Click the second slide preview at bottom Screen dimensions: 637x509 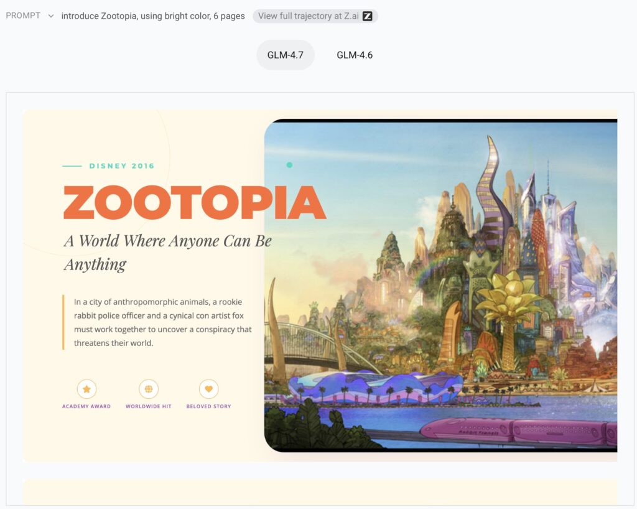tap(320, 492)
